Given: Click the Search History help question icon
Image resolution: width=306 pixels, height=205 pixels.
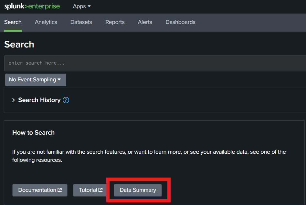Looking at the screenshot, I should click(66, 100).
